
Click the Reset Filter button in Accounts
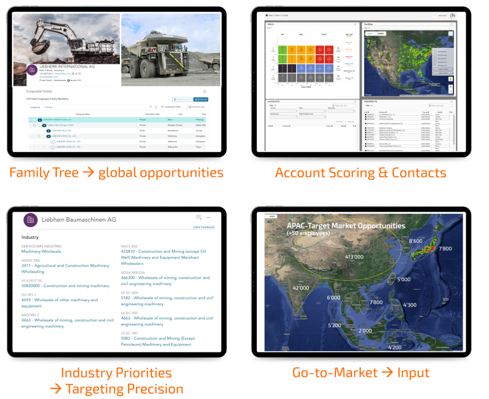(339, 121)
